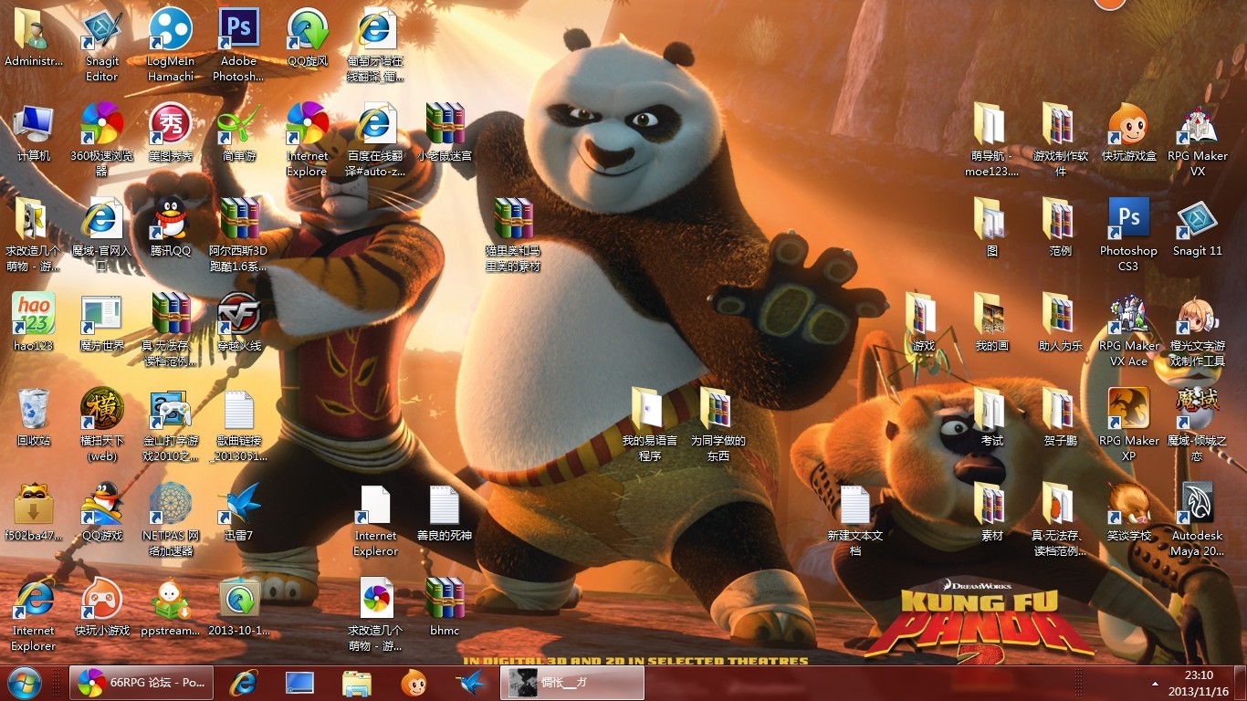Select the Snagit 11 desktop shortcut
This screenshot has width=1247, height=701.
click(1198, 228)
